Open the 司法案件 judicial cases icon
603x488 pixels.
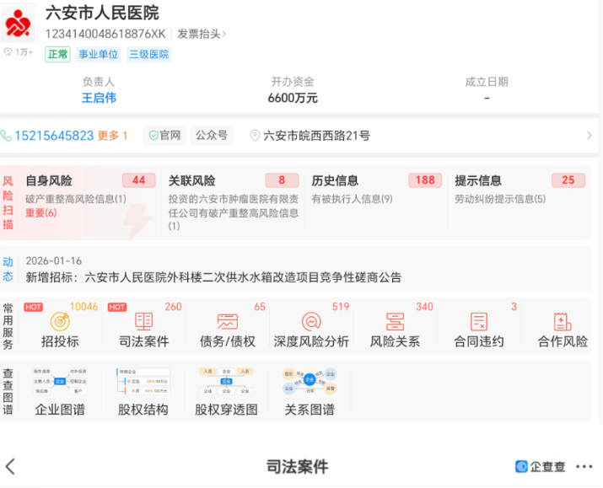tap(143, 322)
